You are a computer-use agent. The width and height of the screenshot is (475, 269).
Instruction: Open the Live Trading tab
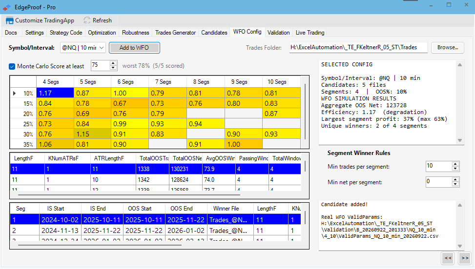310,33
